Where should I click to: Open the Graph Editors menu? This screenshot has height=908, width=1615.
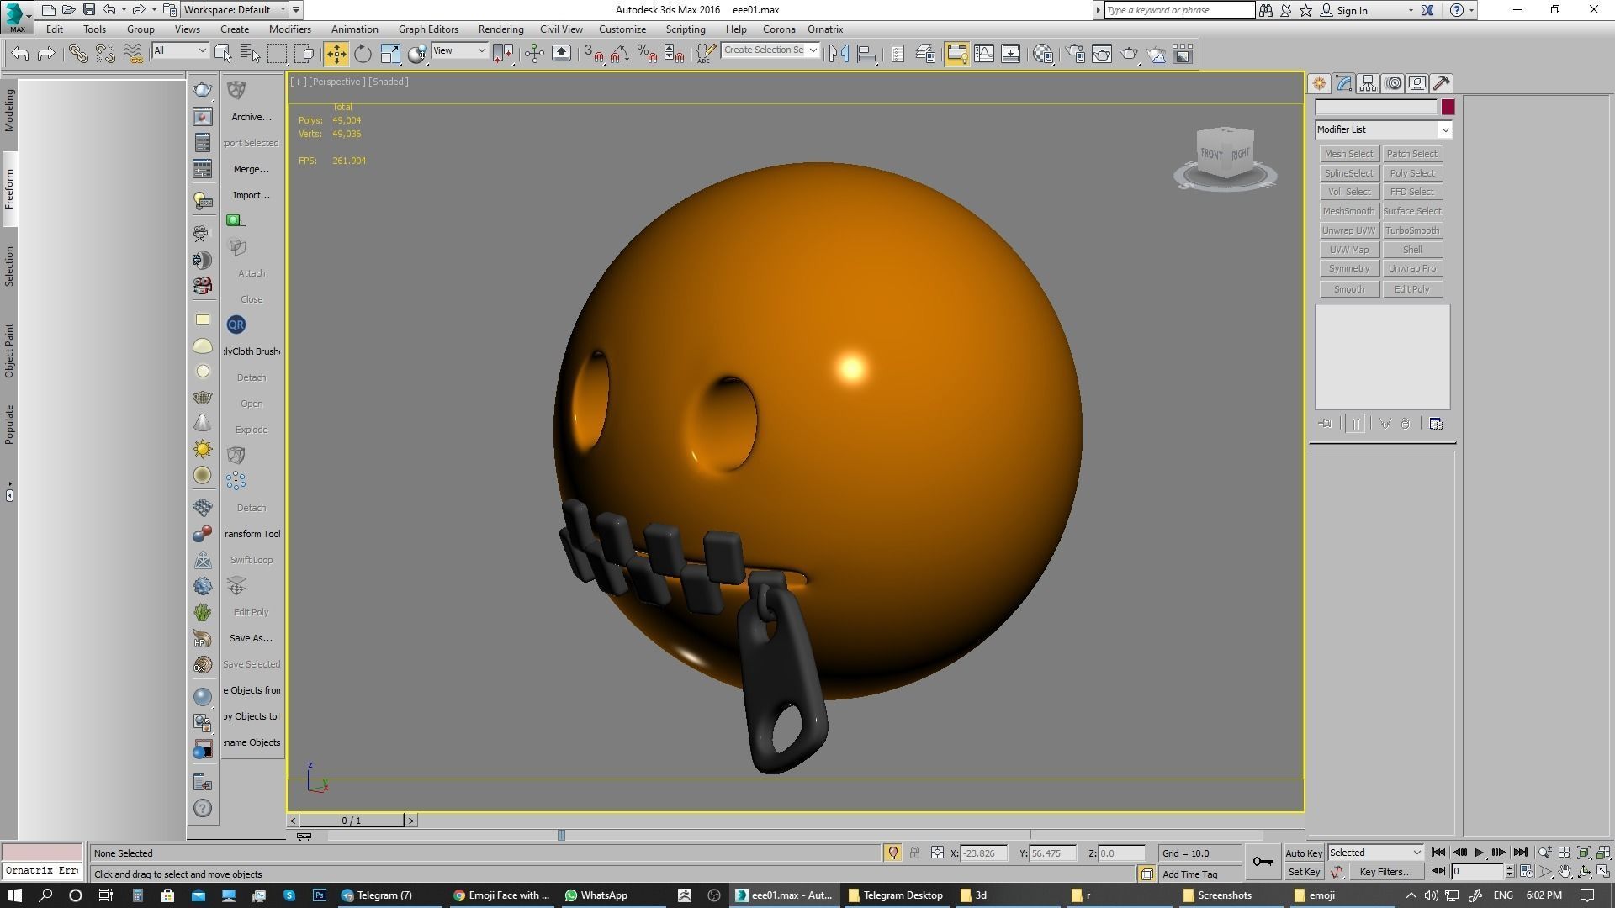click(428, 29)
